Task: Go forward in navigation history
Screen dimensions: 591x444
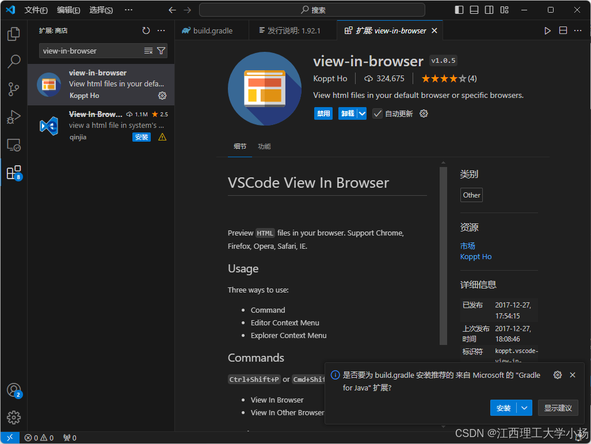Action: click(188, 10)
